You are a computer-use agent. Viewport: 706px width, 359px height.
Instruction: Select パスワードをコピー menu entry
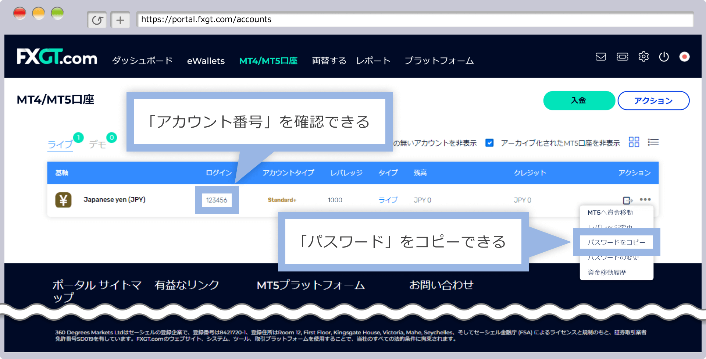[616, 242]
